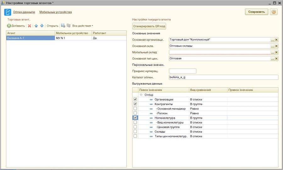Enable the Типы цен номенклатуры checkbox
Screen dimensions: 283x170
click(x=135, y=136)
